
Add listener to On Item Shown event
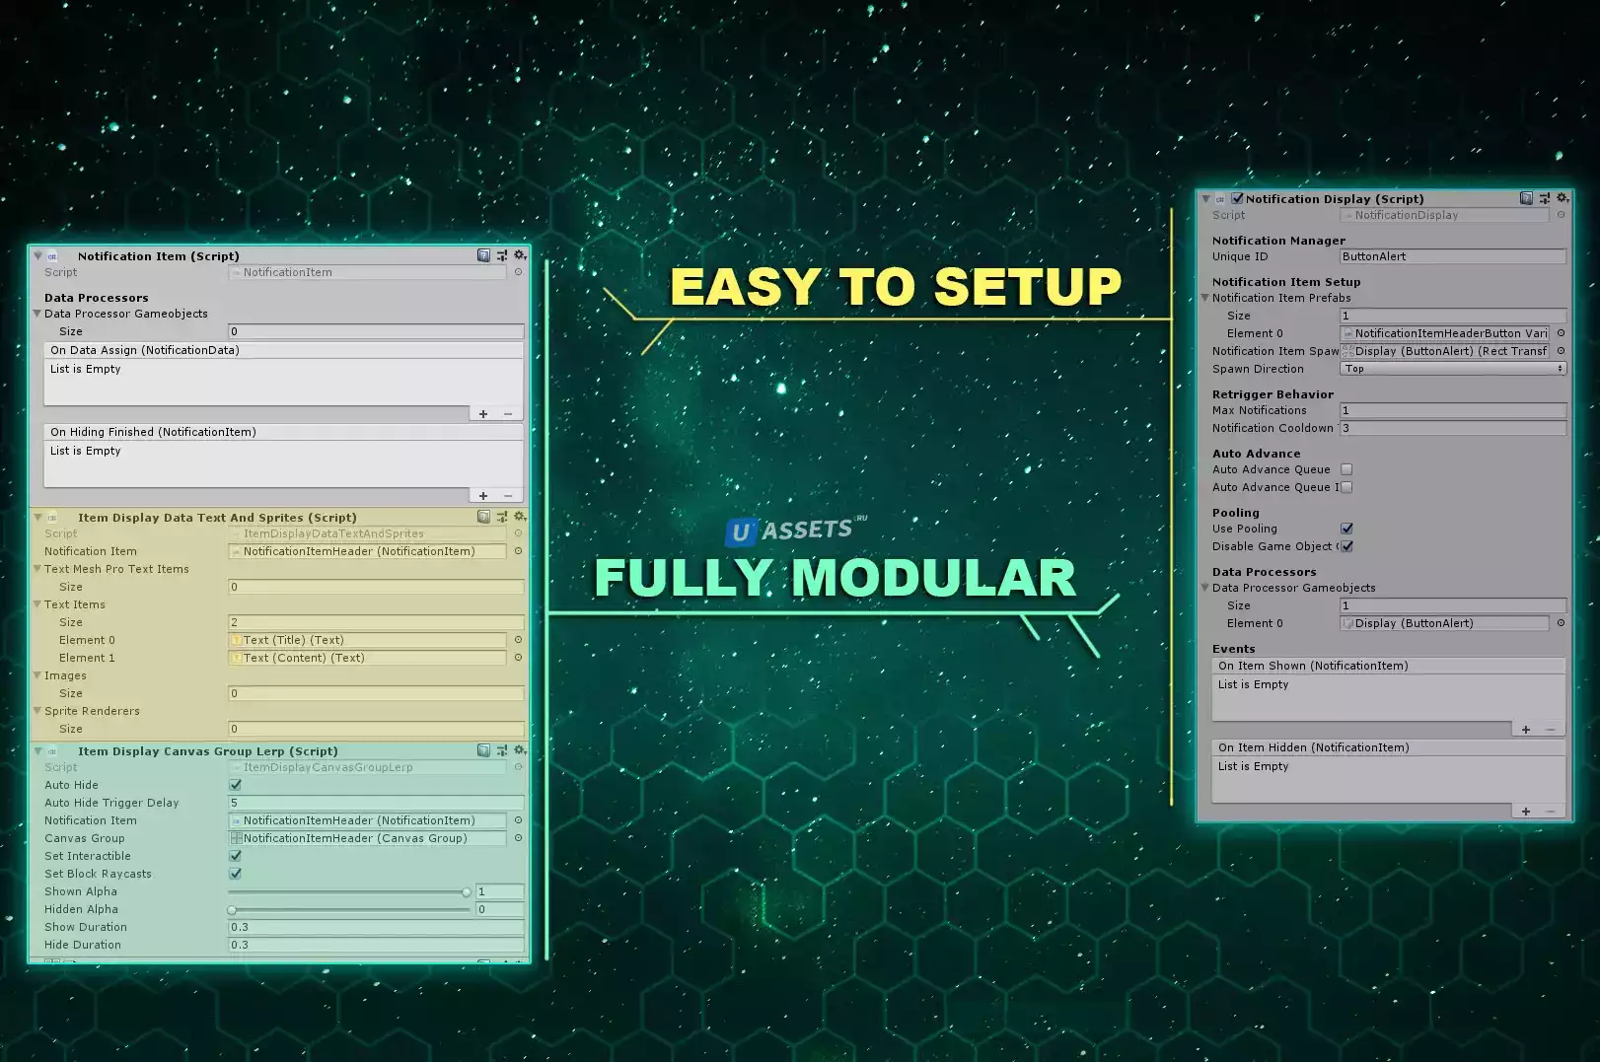click(x=1526, y=730)
